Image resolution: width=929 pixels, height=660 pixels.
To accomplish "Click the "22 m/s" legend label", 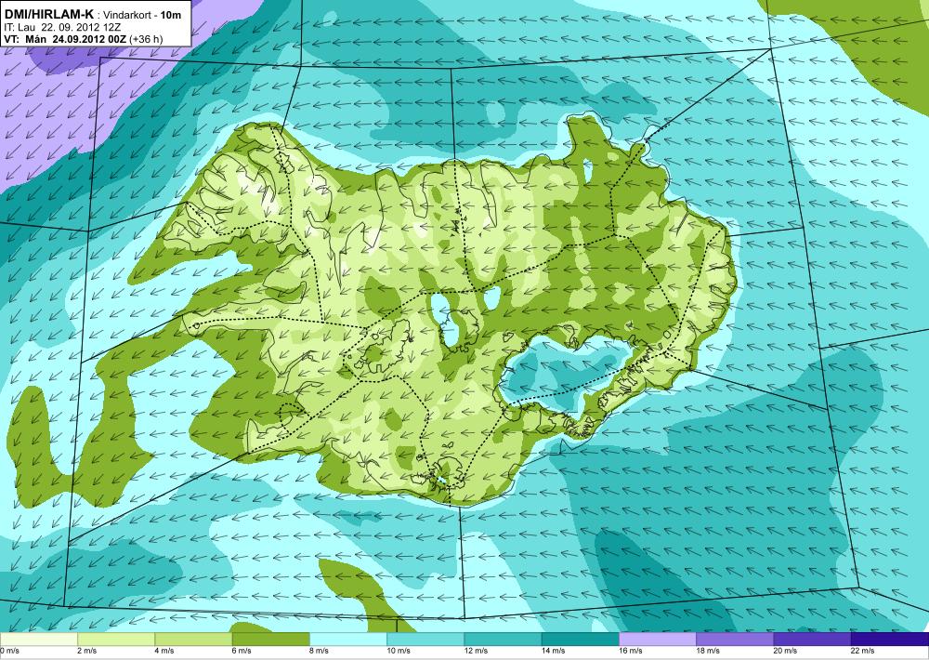I will pos(863,651).
